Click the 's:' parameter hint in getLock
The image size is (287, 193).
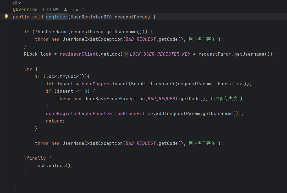(126, 54)
